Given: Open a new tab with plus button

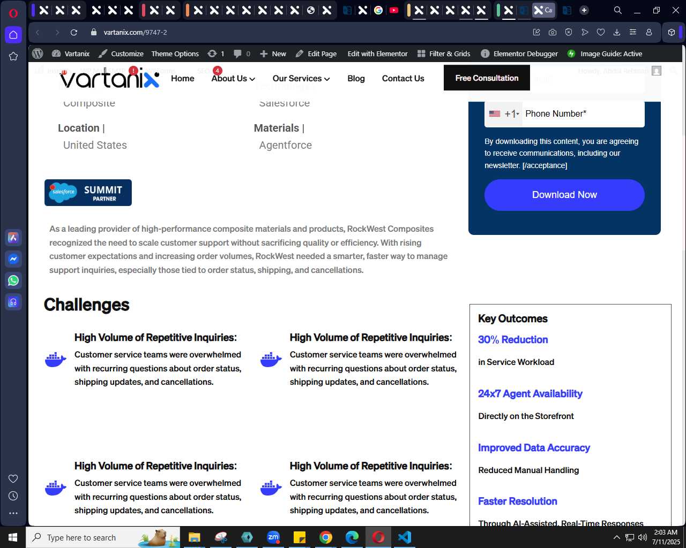Looking at the screenshot, I should click(584, 10).
